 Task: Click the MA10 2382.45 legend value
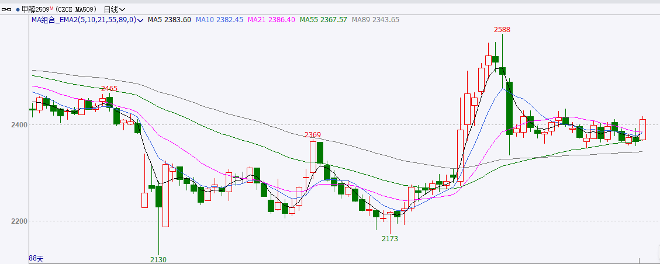[x=219, y=20]
